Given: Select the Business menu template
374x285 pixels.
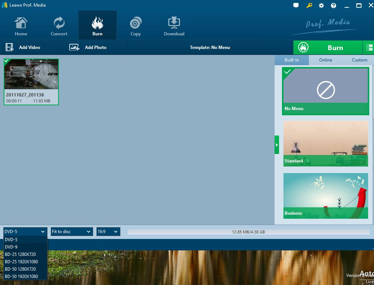Looking at the screenshot, I should click(x=325, y=196).
